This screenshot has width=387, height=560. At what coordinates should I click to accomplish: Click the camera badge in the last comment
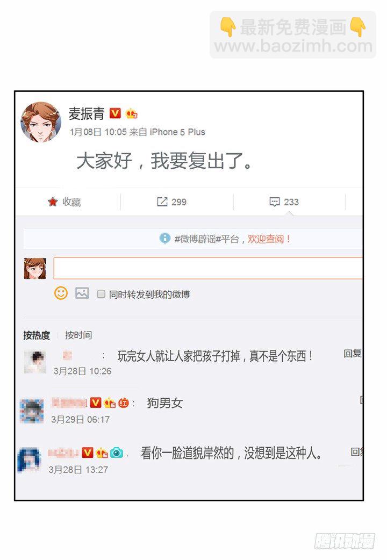[117, 453]
